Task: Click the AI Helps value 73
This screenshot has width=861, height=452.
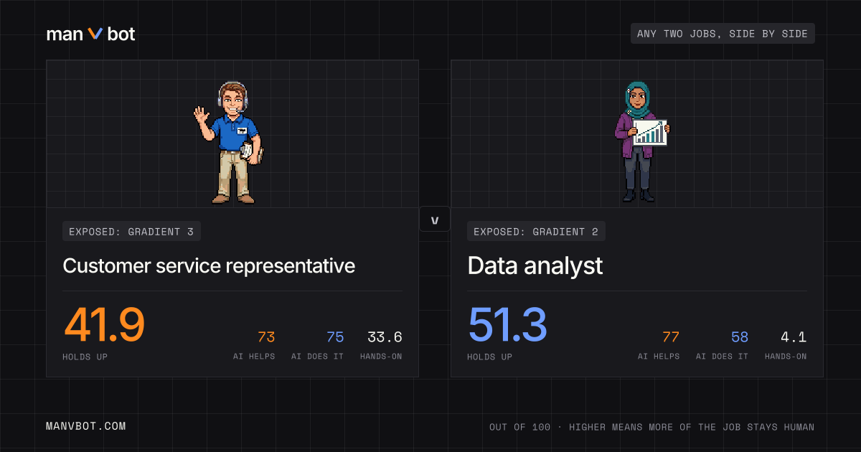Action: click(x=266, y=337)
